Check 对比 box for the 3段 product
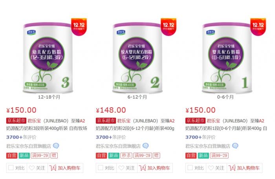 pos(11,168)
